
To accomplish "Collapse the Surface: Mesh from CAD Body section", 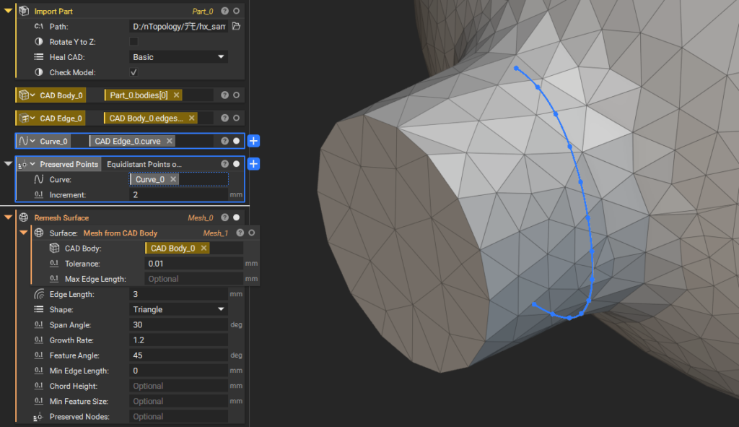I will click(23, 233).
